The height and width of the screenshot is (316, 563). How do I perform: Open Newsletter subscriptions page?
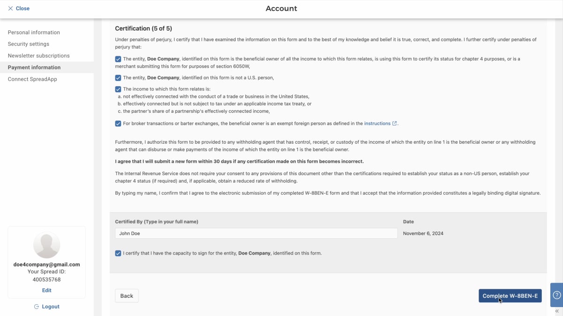39,56
